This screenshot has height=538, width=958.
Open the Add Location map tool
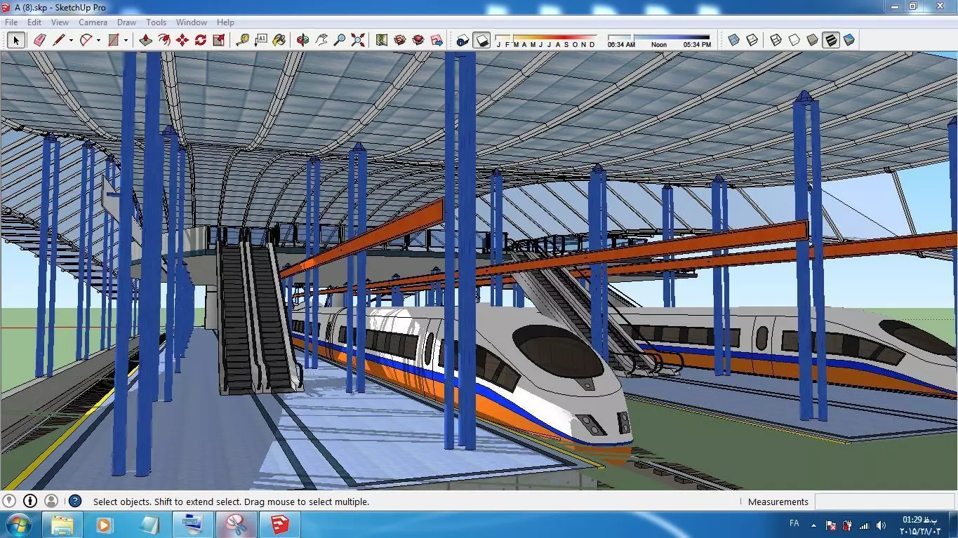(382, 40)
